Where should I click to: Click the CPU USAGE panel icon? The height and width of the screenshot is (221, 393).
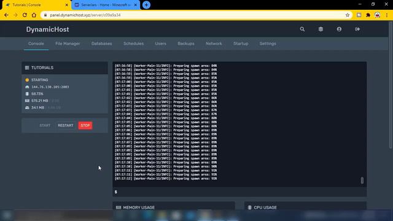point(250,207)
